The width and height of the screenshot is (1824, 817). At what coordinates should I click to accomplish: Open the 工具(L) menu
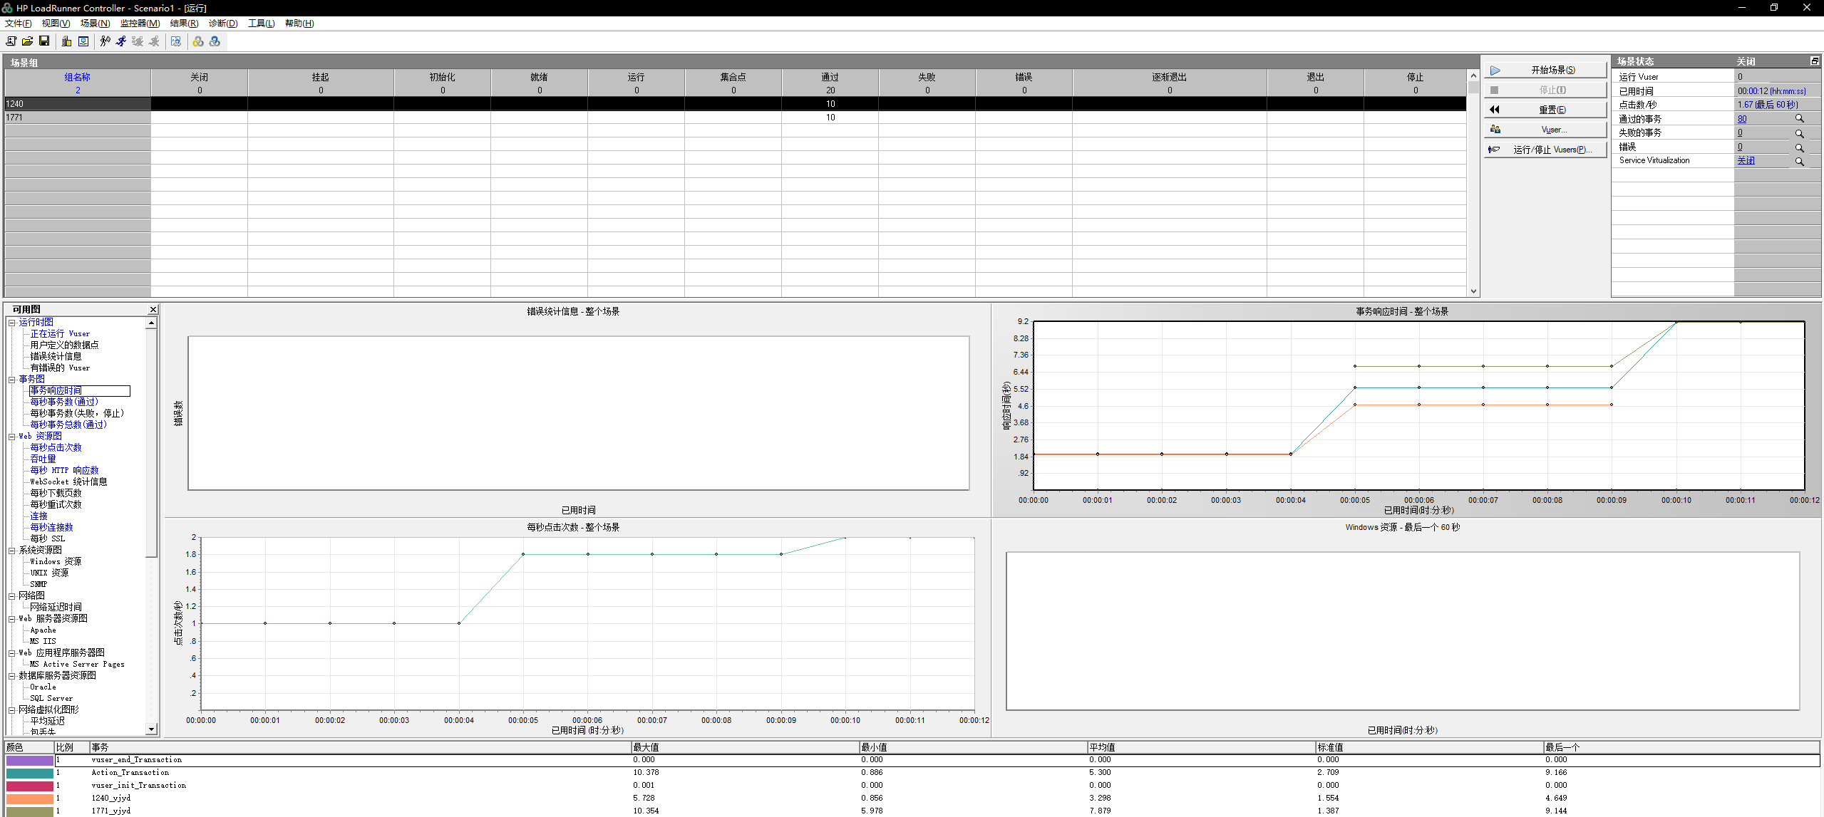click(x=261, y=24)
